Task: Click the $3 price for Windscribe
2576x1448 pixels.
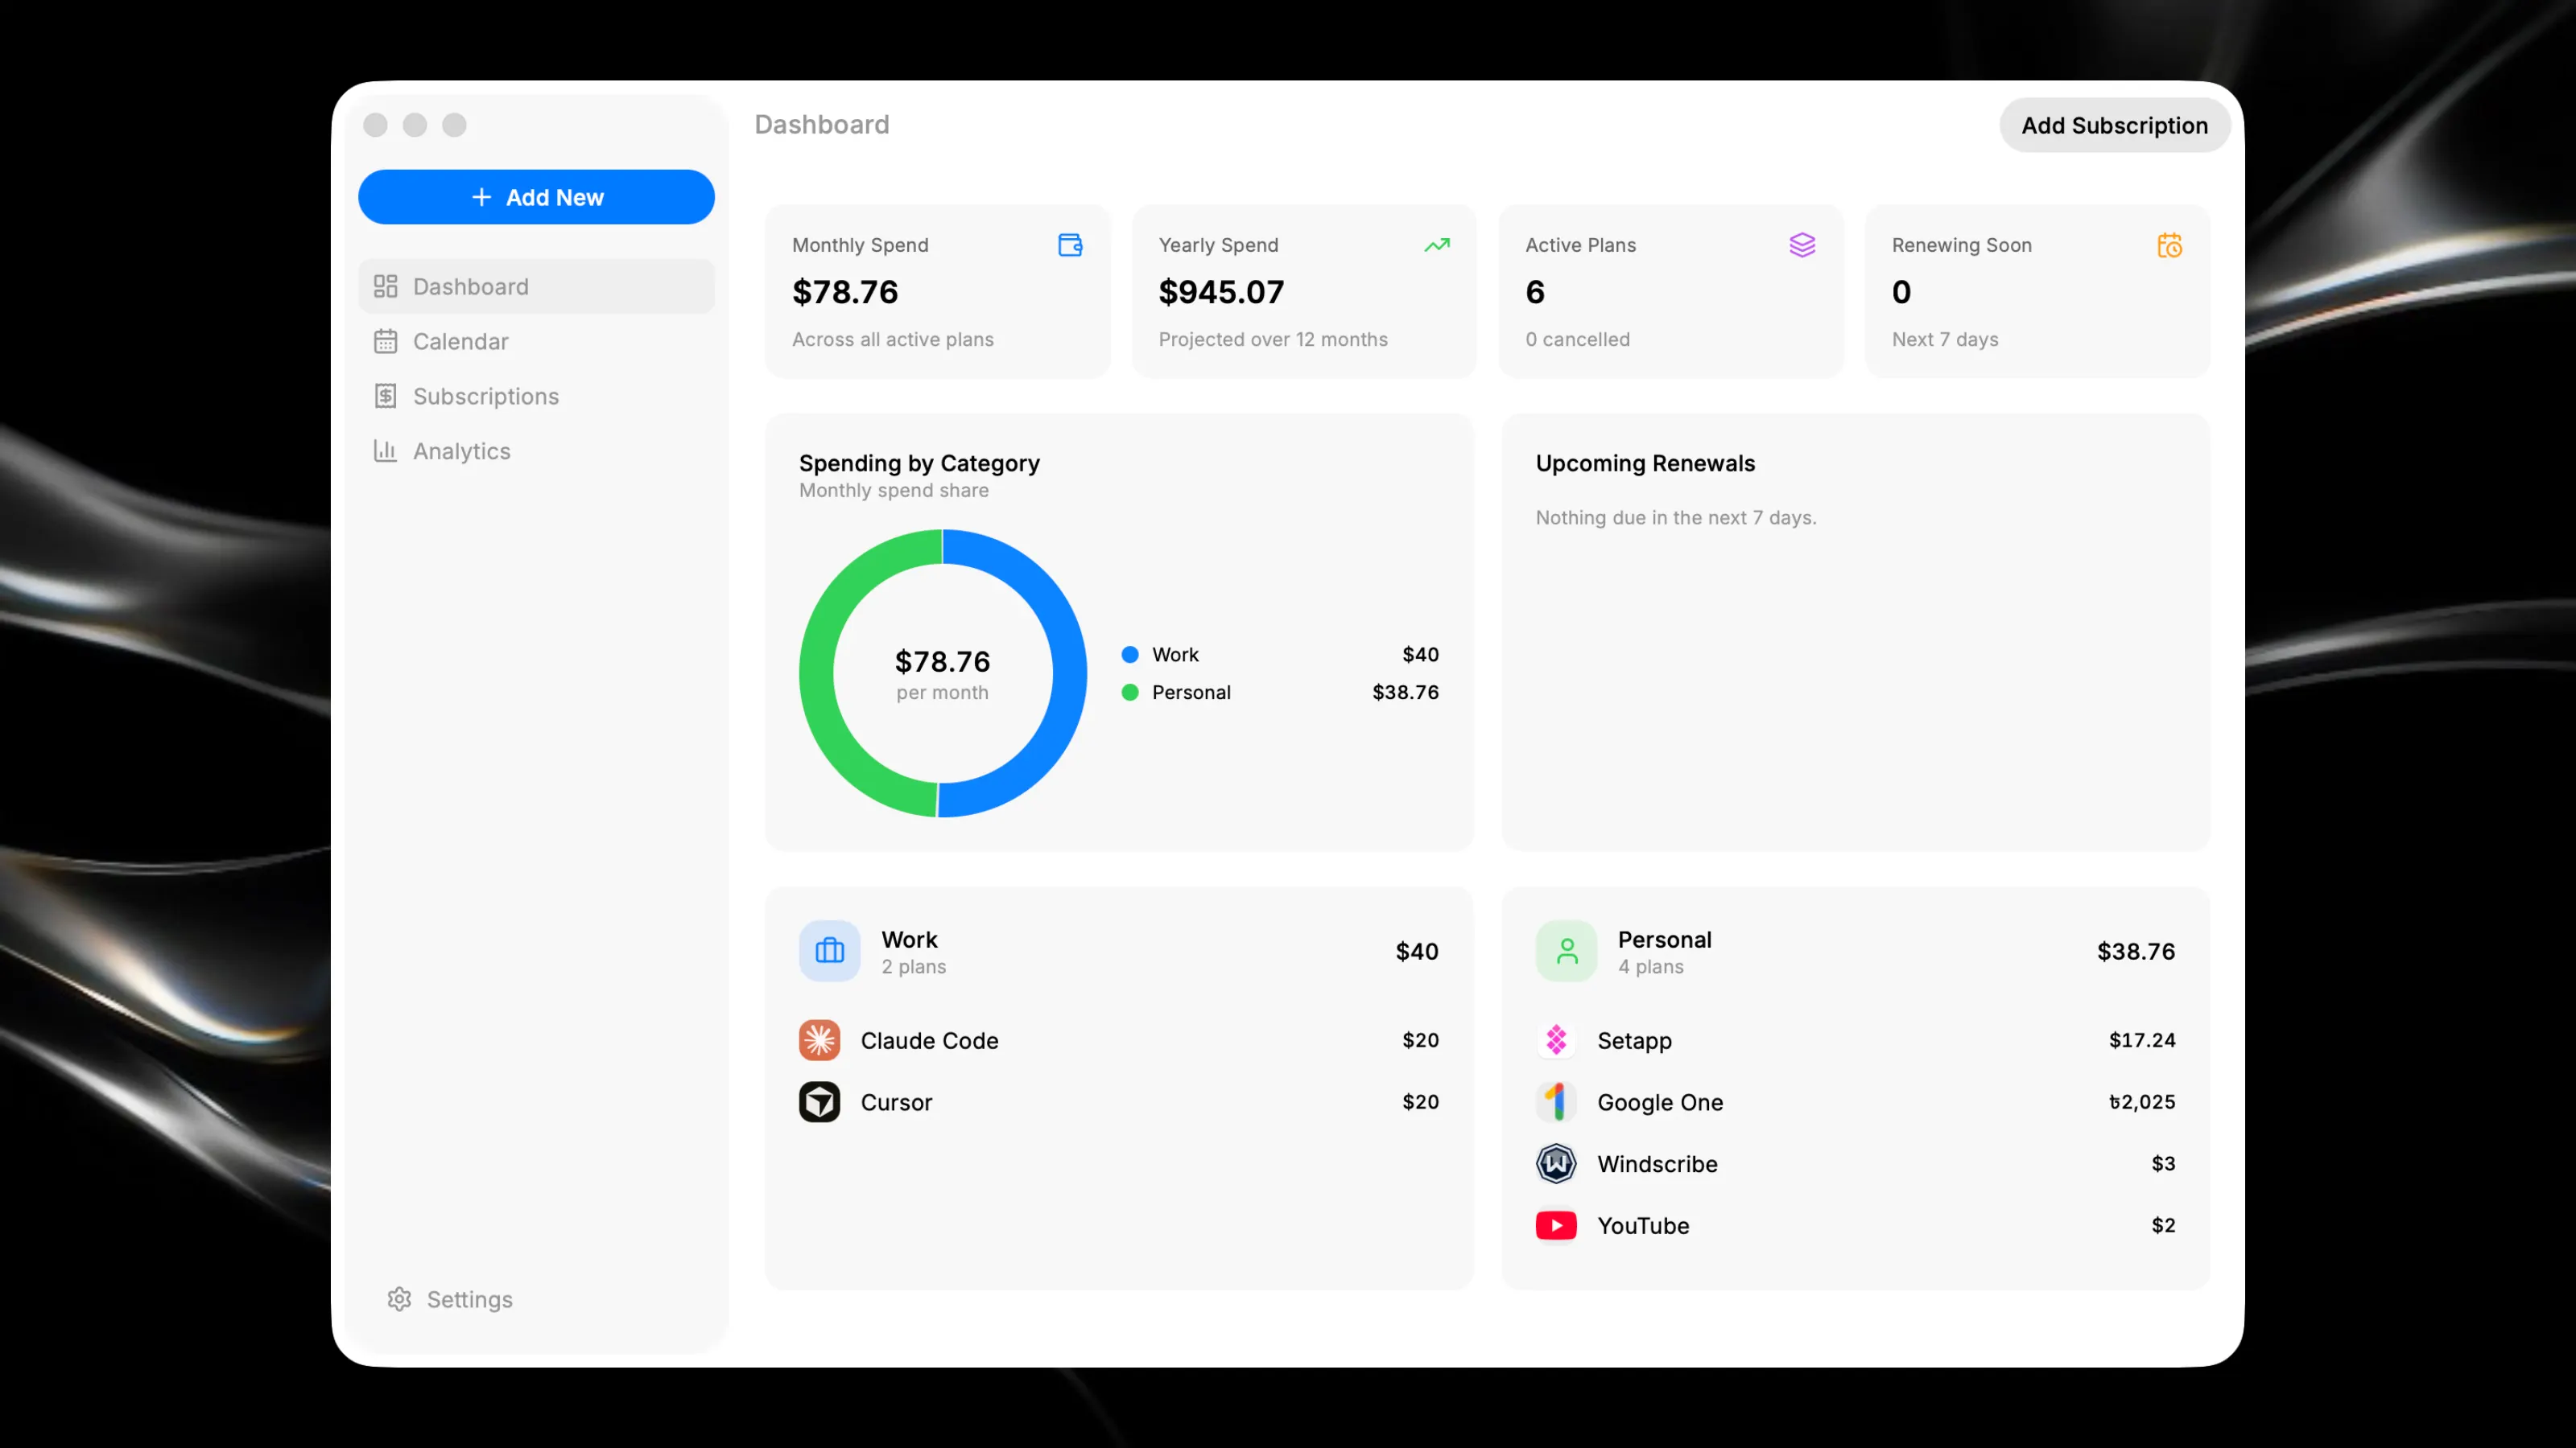Action: pos(2163,1164)
